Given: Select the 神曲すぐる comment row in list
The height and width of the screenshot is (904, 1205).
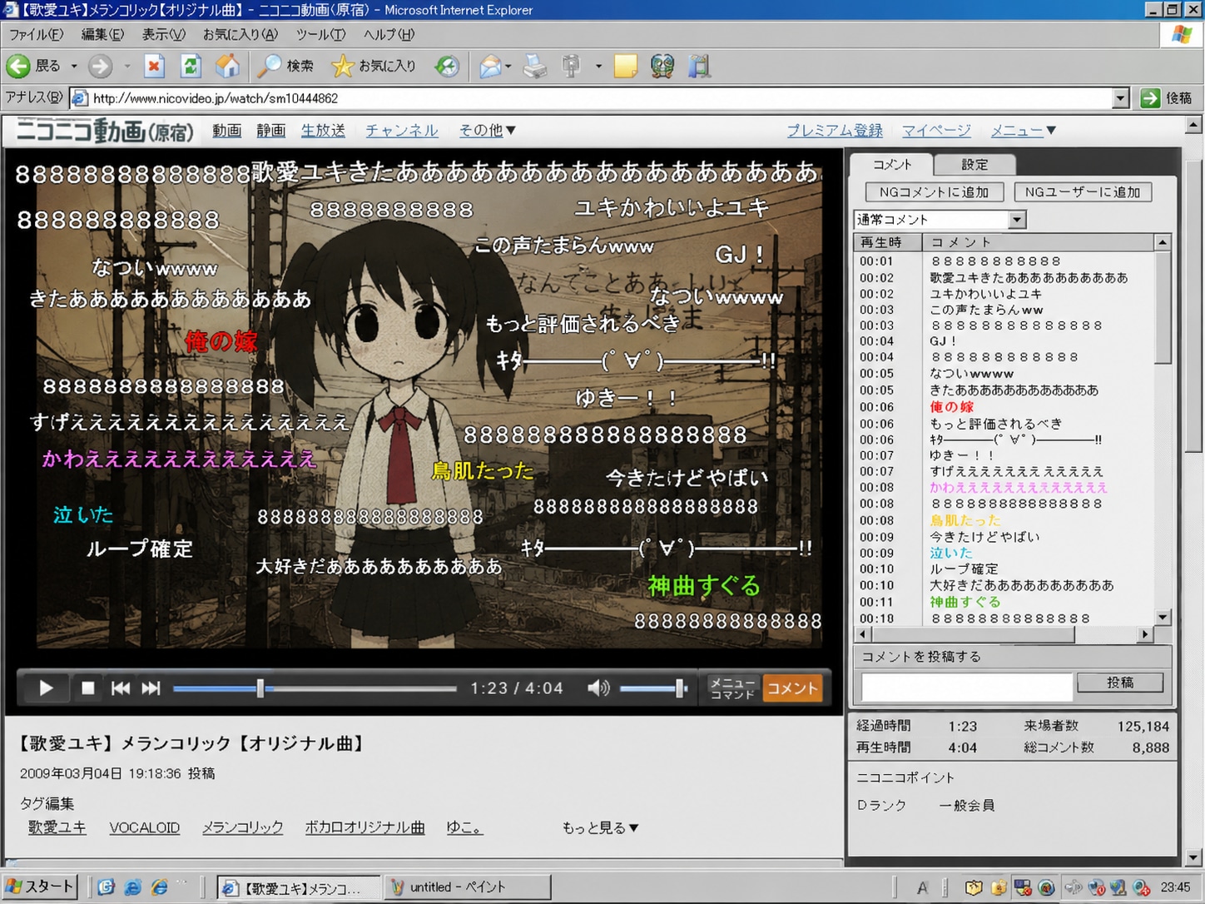Looking at the screenshot, I should coord(1005,602).
